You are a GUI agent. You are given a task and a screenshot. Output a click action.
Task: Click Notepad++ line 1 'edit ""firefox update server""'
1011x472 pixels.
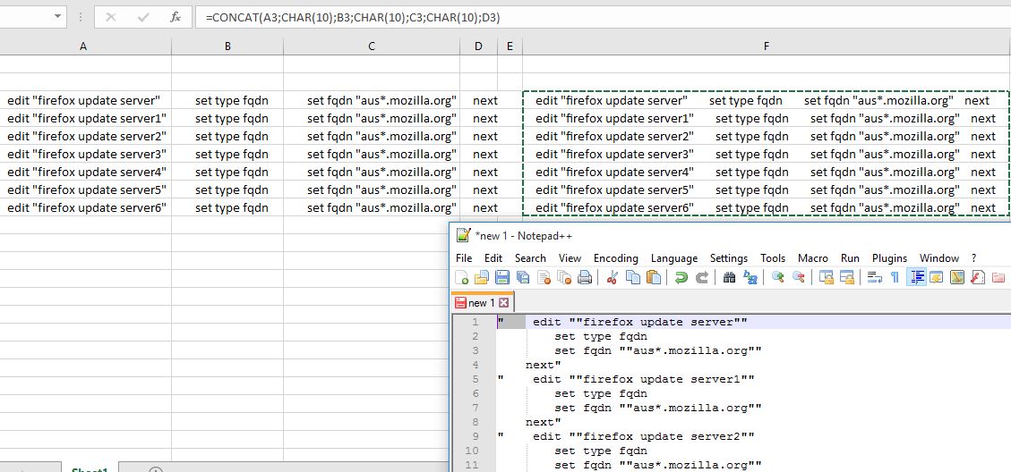click(639, 322)
